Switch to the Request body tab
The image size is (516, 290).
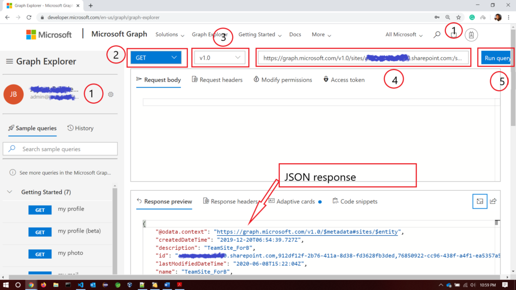(x=159, y=80)
